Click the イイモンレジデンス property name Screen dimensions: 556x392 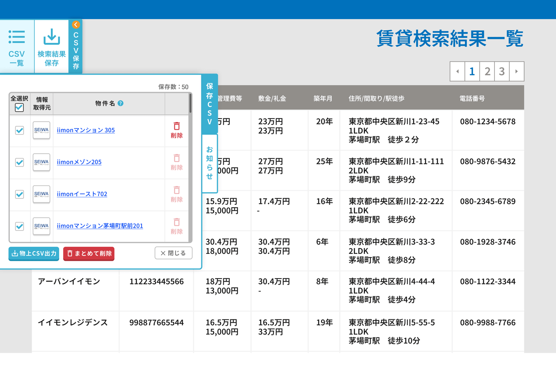[x=73, y=323]
